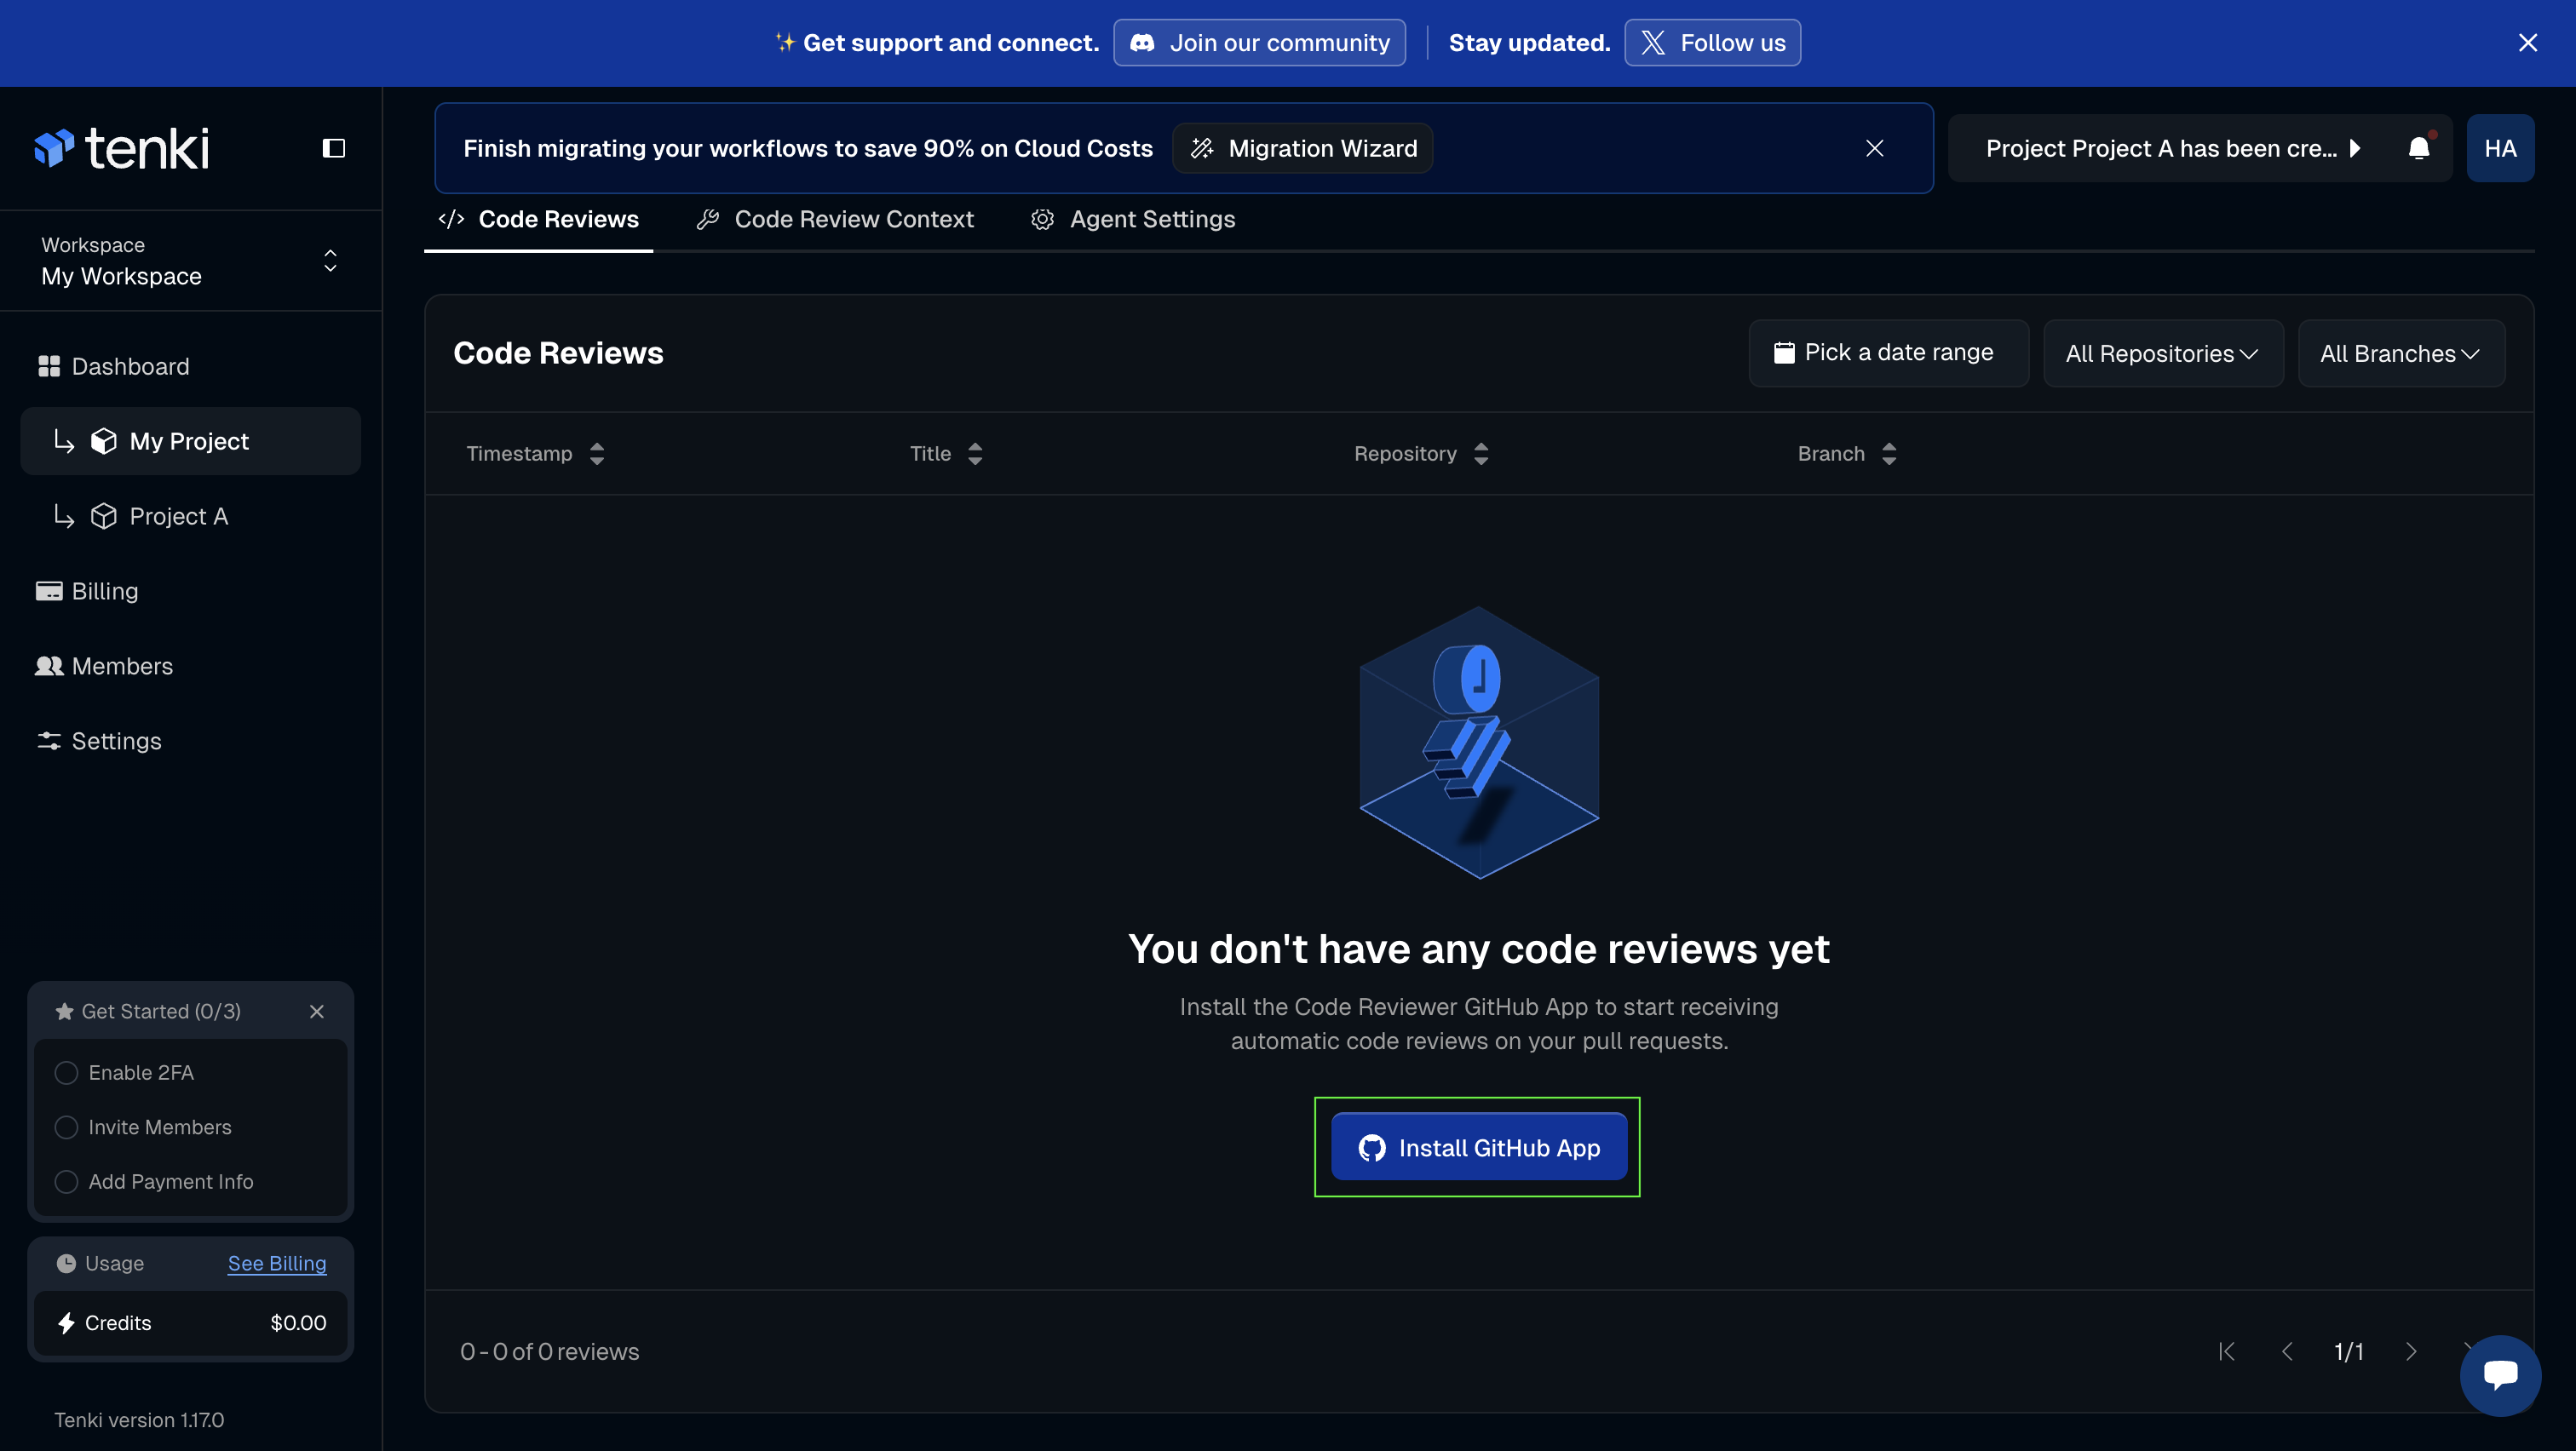Switch to Code Review Context tab
Viewport: 2576px width, 1451px height.
tap(835, 219)
